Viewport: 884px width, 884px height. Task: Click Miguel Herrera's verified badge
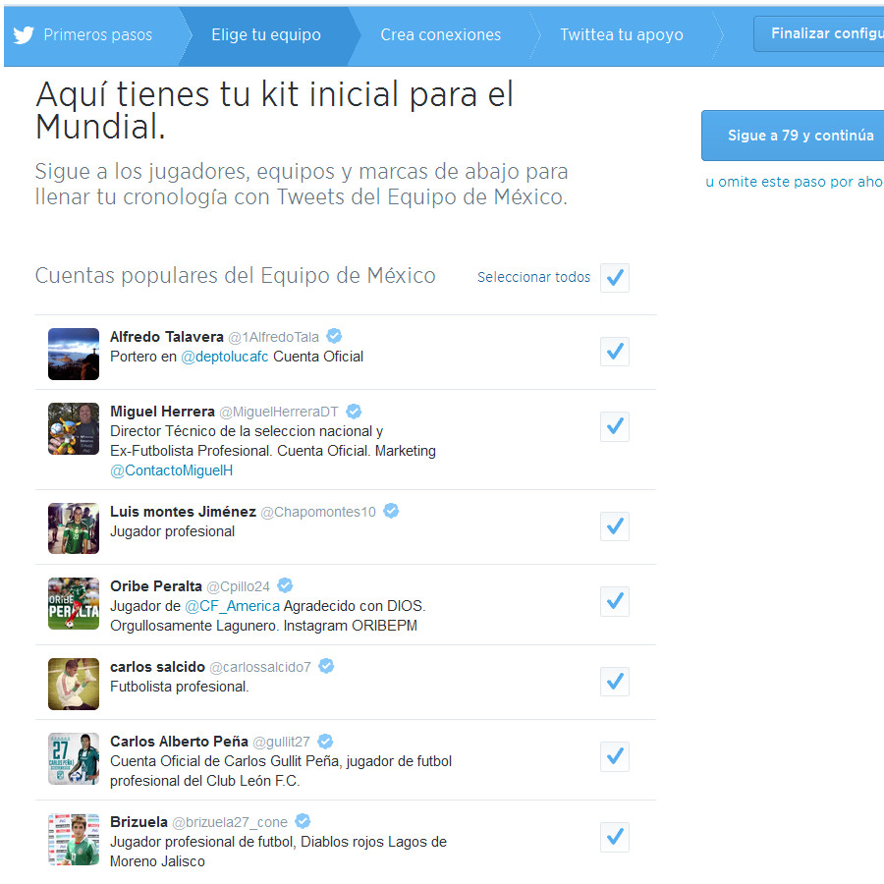click(x=354, y=411)
